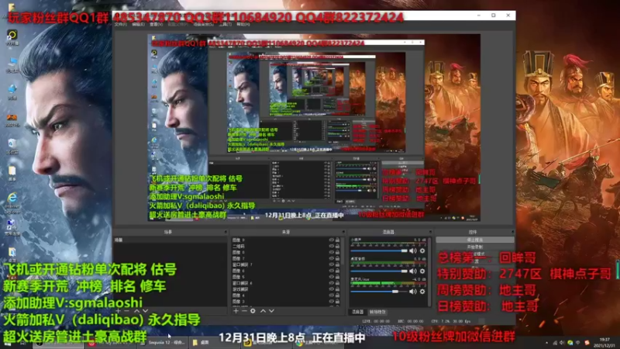Toggle visibility of 游戏捕获 source
The height and width of the screenshot is (349, 620).
pos(332,289)
